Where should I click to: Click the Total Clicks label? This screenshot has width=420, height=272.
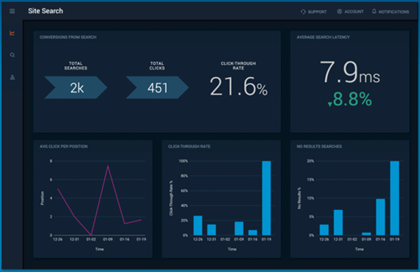coord(157,66)
